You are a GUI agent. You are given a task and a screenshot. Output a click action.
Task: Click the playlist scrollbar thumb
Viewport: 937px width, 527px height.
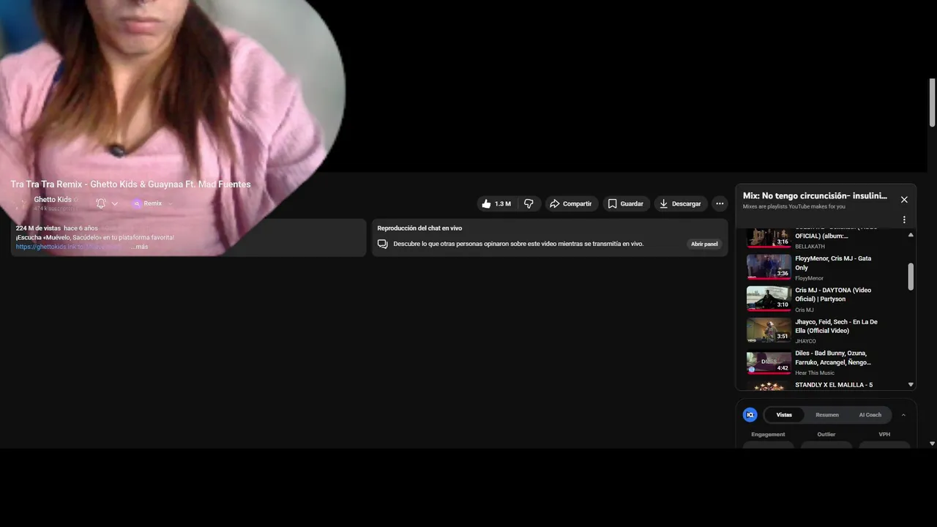(x=911, y=277)
